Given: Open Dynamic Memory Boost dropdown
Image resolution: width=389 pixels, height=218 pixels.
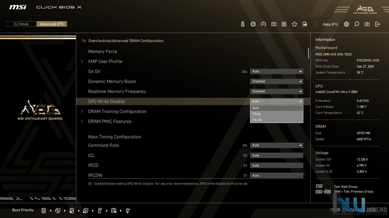Looking at the screenshot, I should 277,82.
